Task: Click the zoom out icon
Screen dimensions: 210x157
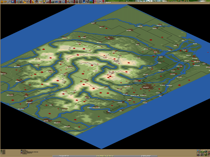Action: pyautogui.click(x=72, y=2)
